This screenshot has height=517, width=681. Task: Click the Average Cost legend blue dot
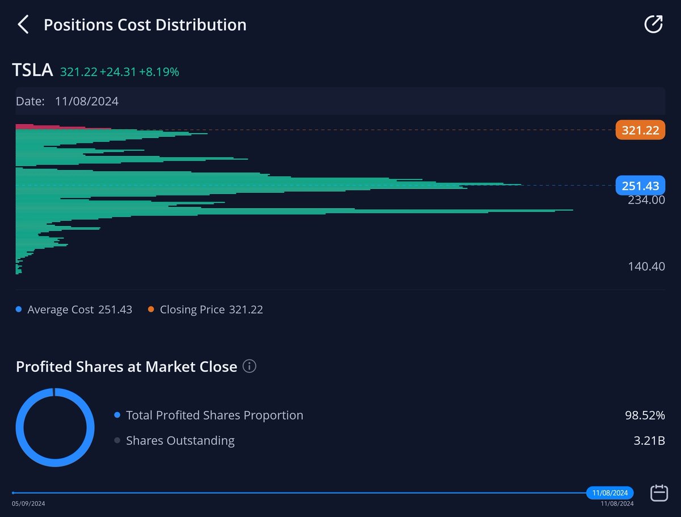19,310
